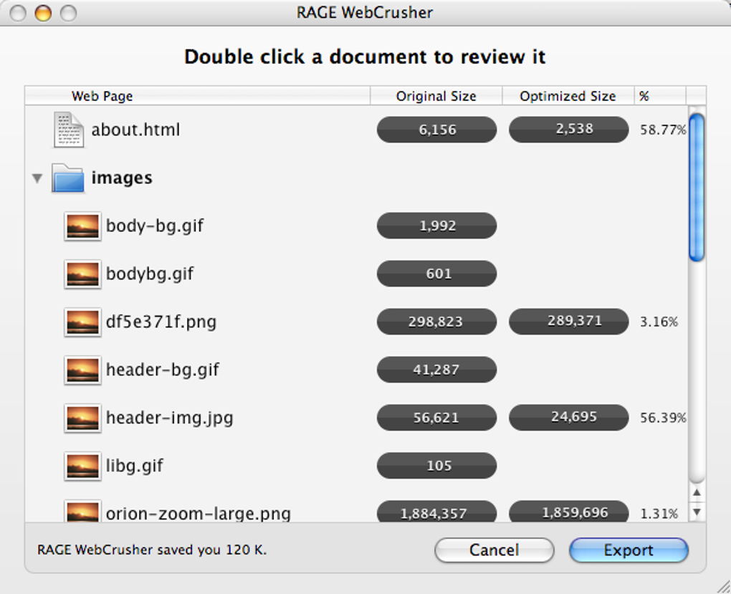
Task: Click the 1,884,357 original size value
Action: 437,512
